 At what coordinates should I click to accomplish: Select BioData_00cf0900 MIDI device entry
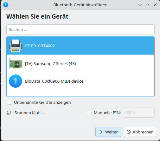(80, 81)
